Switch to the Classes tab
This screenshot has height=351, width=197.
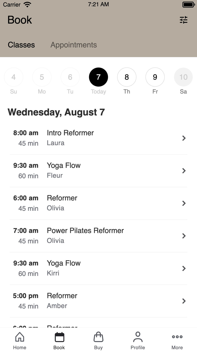coord(21,45)
